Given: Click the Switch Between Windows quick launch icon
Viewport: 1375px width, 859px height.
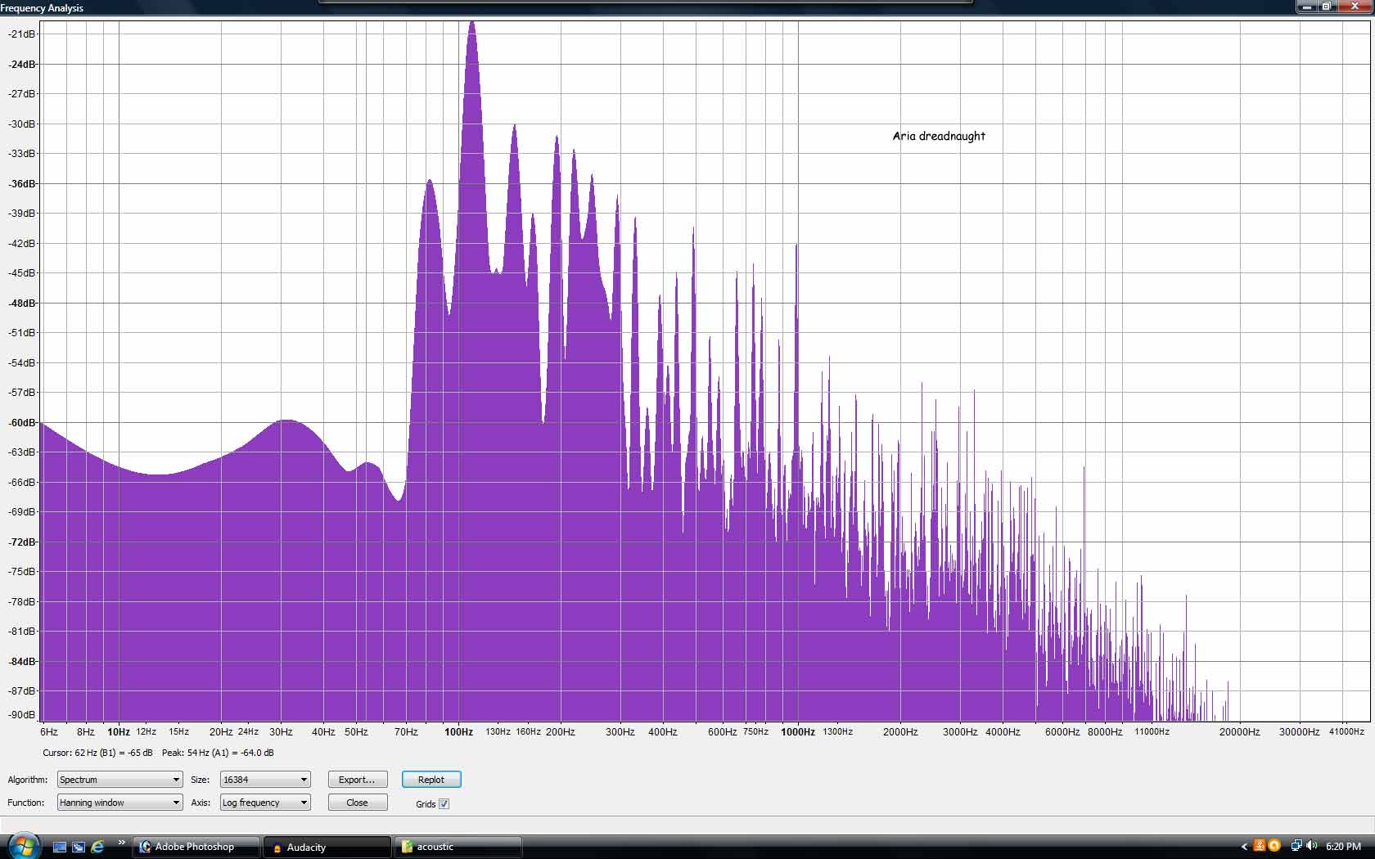Looking at the screenshot, I should (x=79, y=847).
